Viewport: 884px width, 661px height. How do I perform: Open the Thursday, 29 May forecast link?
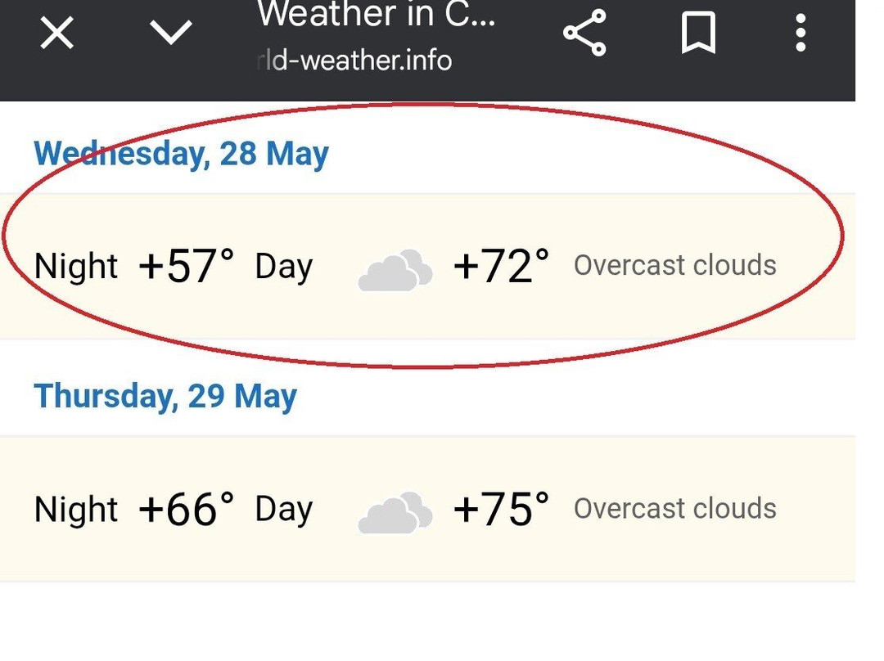click(x=165, y=396)
